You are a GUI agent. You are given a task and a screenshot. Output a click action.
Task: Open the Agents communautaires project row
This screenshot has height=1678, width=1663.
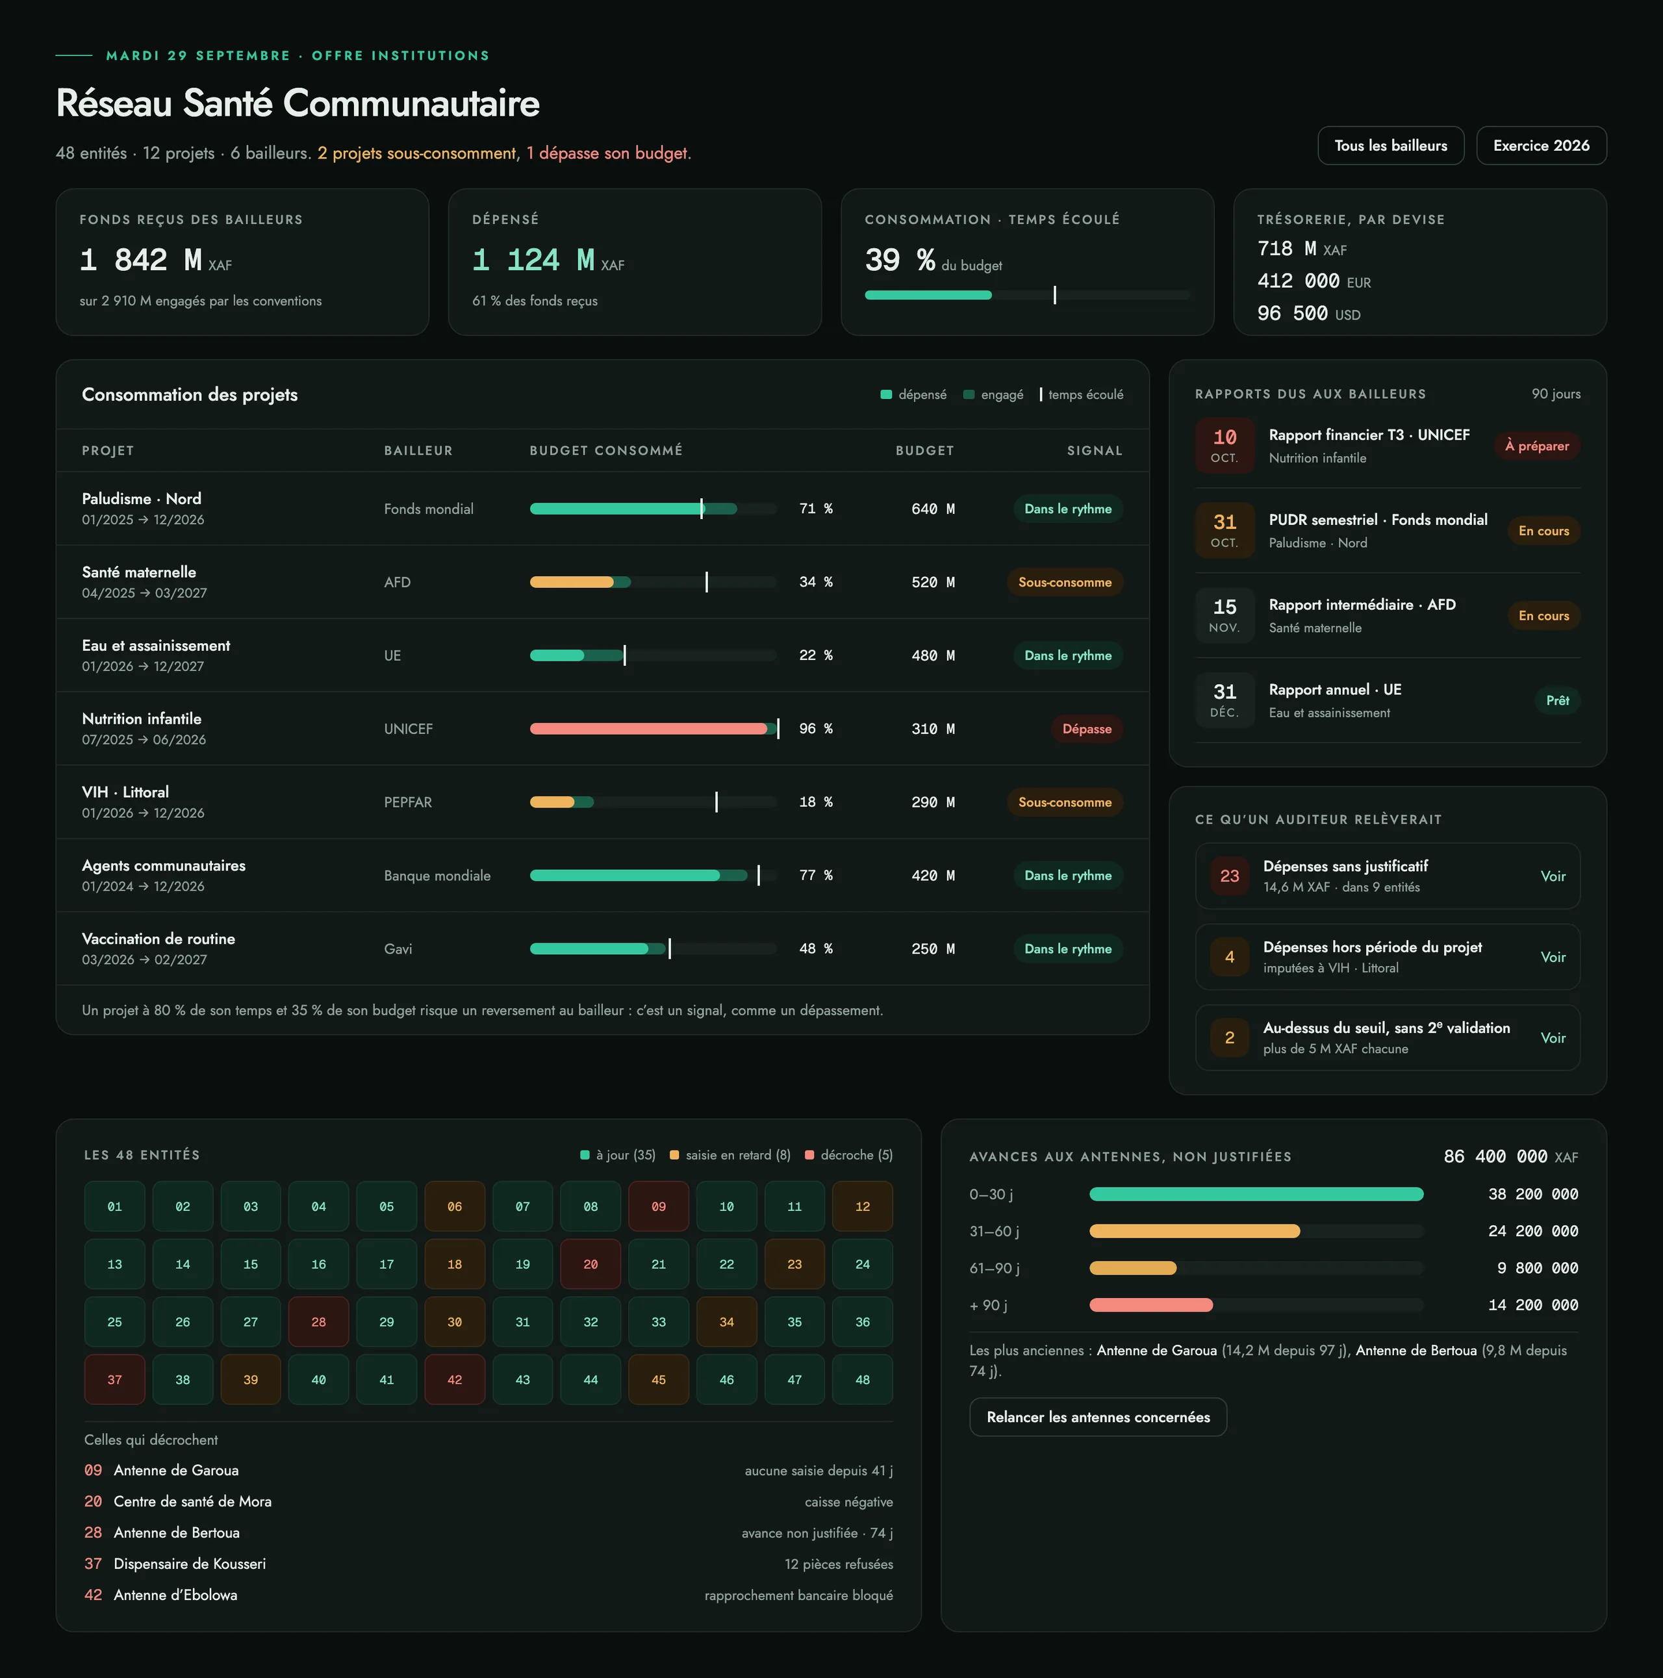[x=603, y=876]
